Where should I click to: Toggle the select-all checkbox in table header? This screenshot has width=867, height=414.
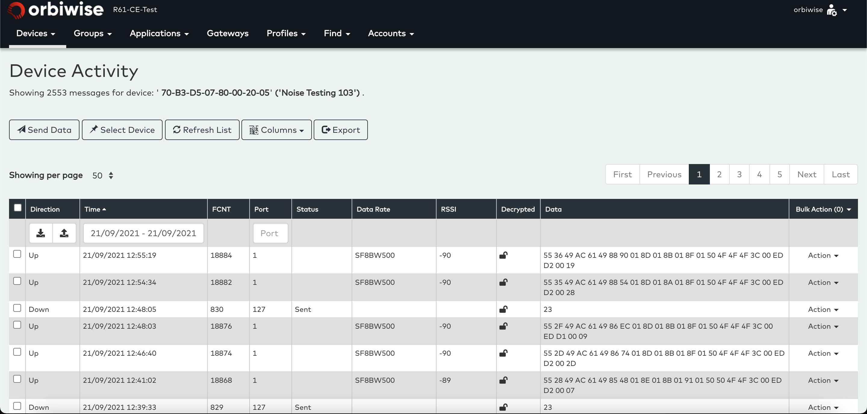click(17, 208)
